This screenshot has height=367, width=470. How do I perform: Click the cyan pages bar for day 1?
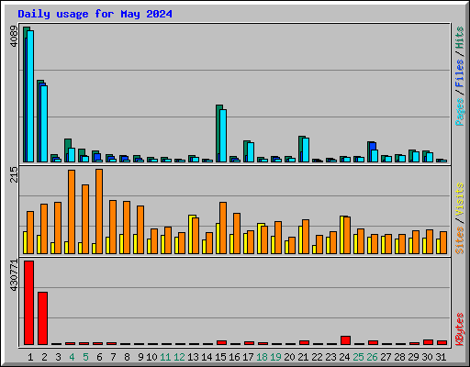click(30, 96)
